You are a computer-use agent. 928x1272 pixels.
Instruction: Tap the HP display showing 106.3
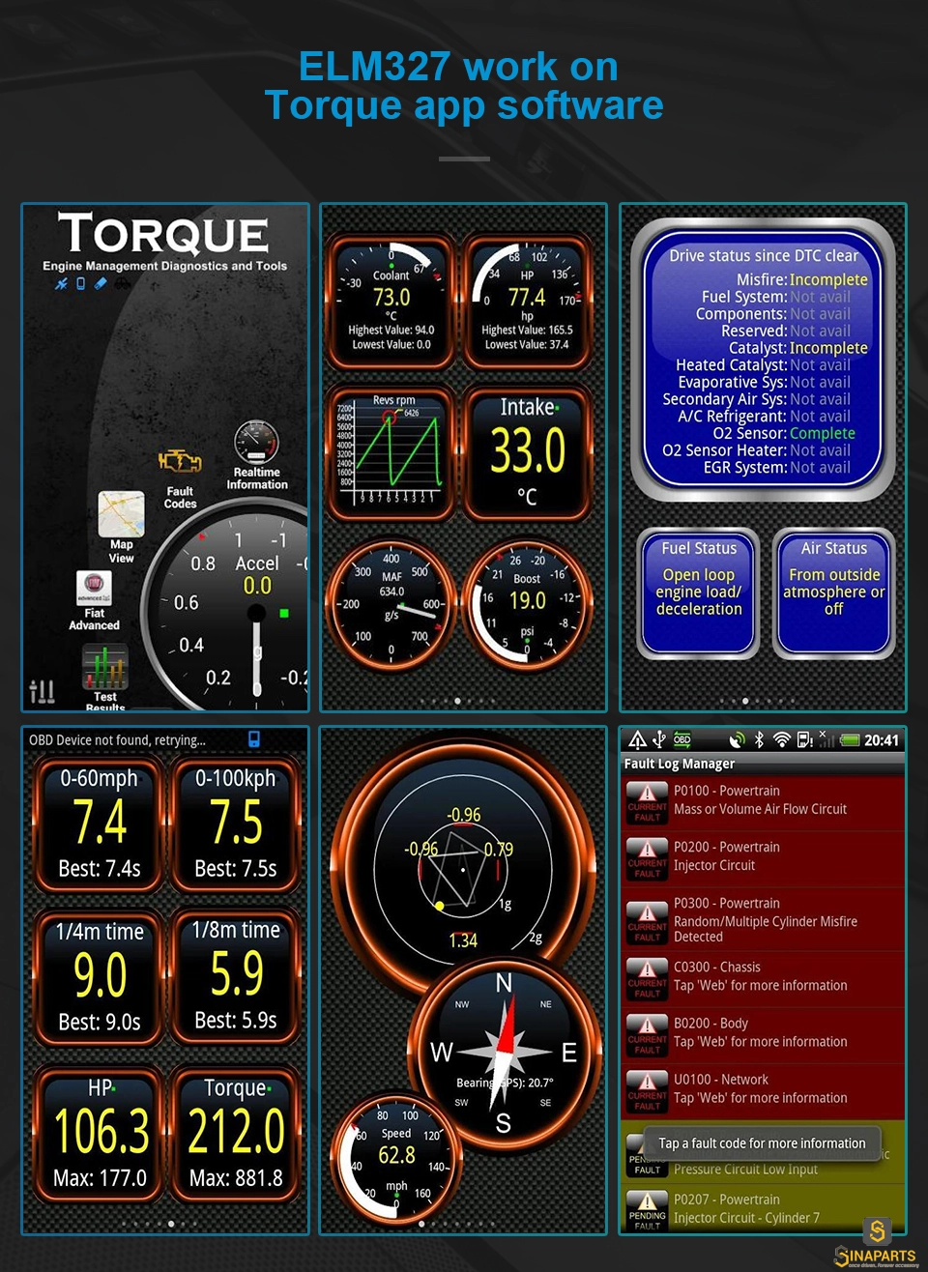(x=100, y=1133)
